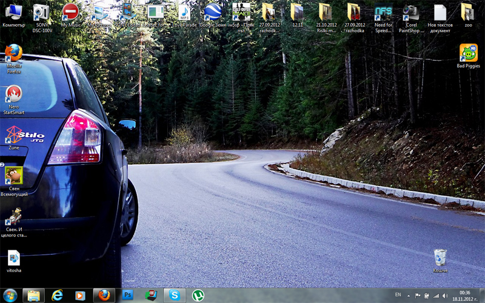Click the taskbar clock showing 00:36
This screenshot has width=485, height=303.
[x=465, y=295]
